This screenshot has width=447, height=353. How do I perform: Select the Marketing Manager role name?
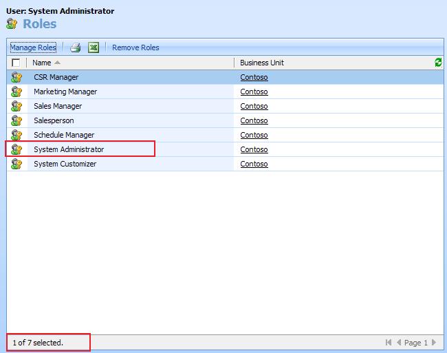tap(65, 92)
